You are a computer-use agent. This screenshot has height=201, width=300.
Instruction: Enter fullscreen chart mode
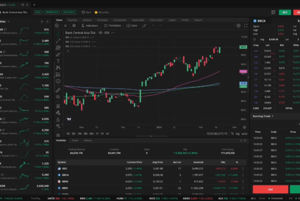246,26
